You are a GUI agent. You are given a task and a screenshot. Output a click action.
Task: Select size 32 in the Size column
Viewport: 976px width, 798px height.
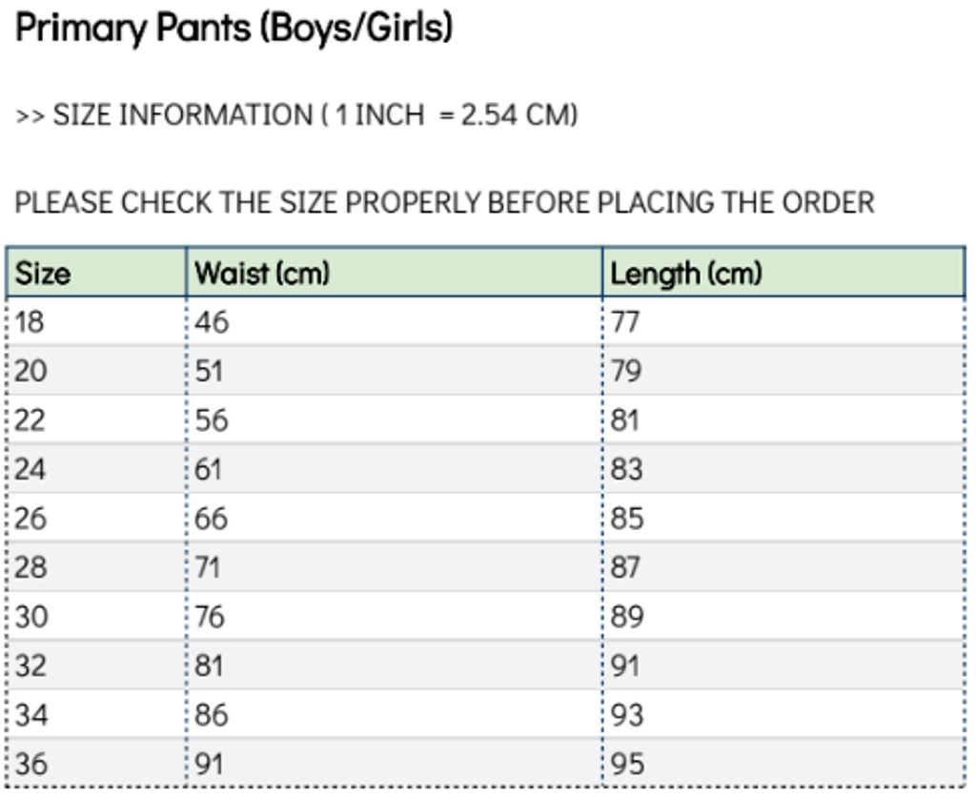point(30,665)
